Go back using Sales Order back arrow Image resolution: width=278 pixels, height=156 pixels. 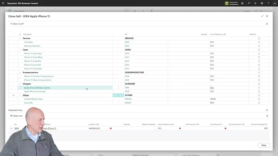pos(10,11)
